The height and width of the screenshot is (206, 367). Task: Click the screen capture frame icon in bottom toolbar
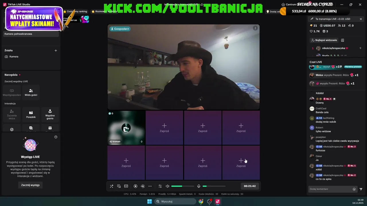pyautogui.click(x=126, y=186)
